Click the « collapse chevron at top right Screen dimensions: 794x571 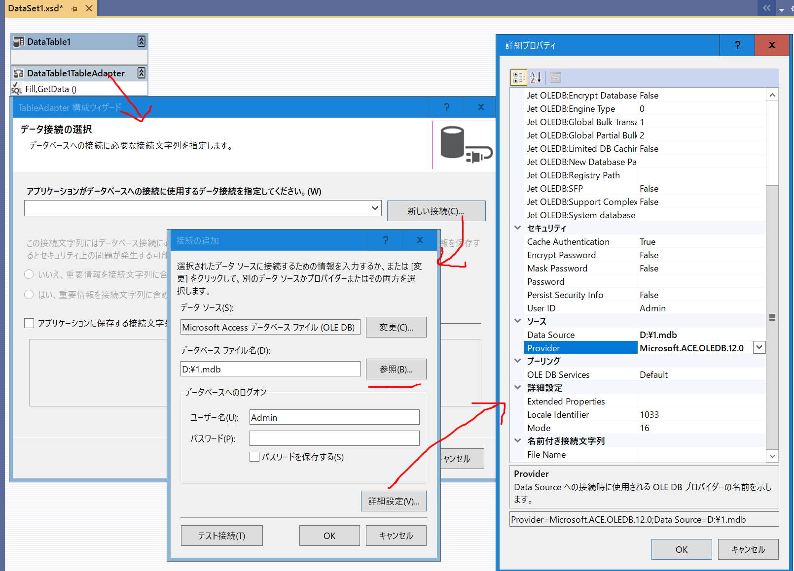[x=766, y=8]
